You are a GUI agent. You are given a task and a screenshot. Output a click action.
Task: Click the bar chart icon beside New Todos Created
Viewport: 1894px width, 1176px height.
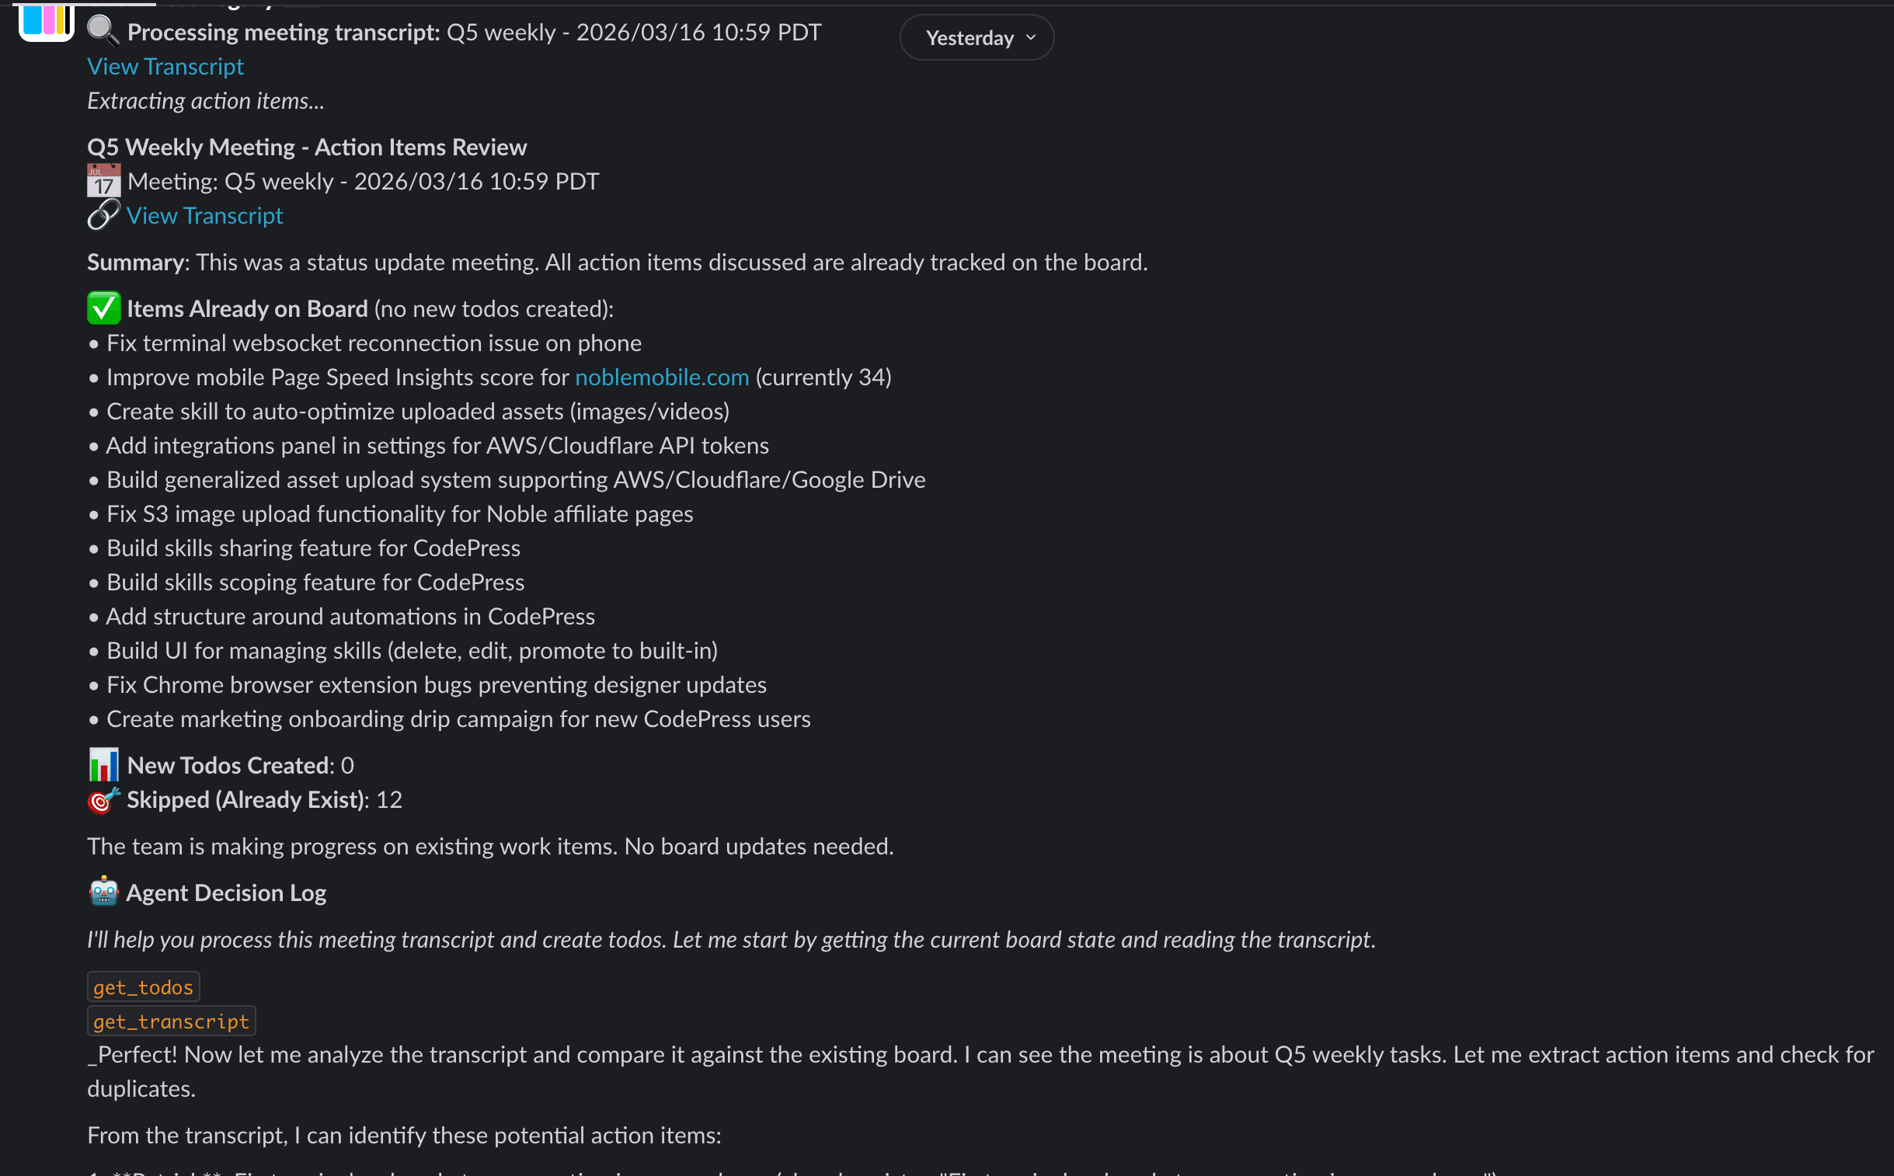pyautogui.click(x=103, y=764)
